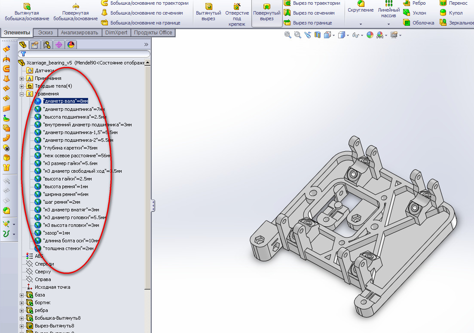Screen dimensions: 474x333
Task: Open the Hide/Show Items glasses dropdown arrow
Action: [x=362, y=36]
